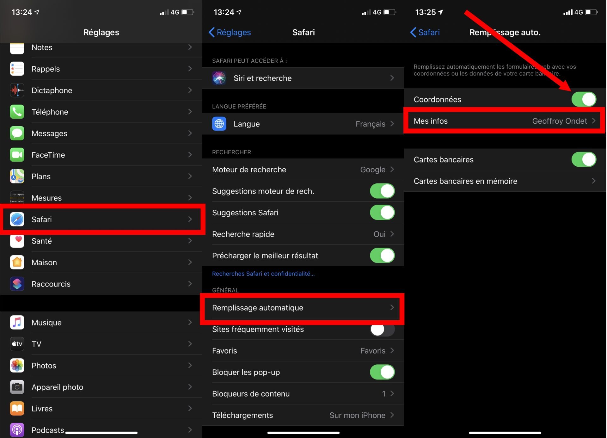Tap the Siri et recherche icon
The width and height of the screenshot is (607, 438).
pos(219,78)
